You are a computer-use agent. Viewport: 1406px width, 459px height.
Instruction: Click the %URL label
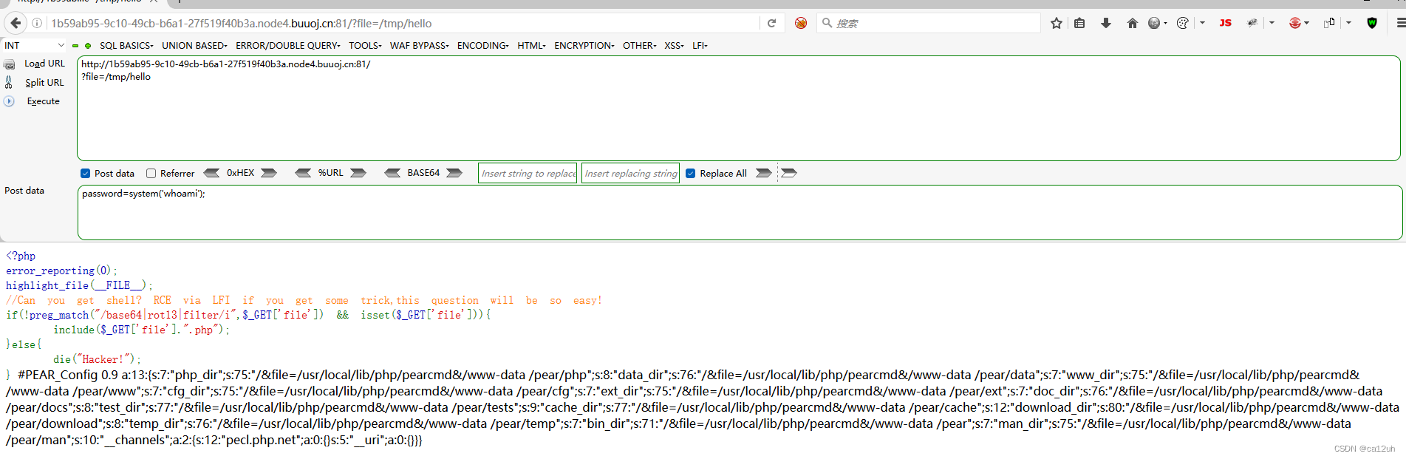point(331,173)
